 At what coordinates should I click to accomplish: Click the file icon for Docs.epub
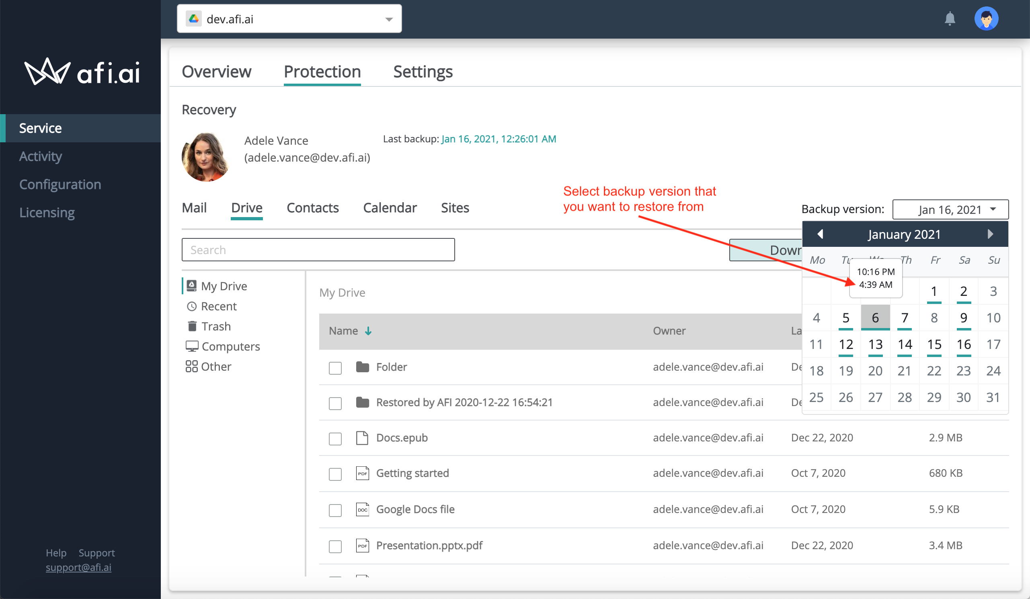pyautogui.click(x=362, y=438)
